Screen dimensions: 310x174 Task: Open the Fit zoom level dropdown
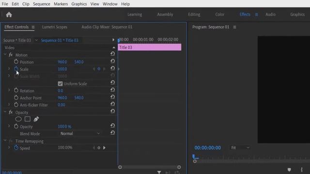pos(240,148)
